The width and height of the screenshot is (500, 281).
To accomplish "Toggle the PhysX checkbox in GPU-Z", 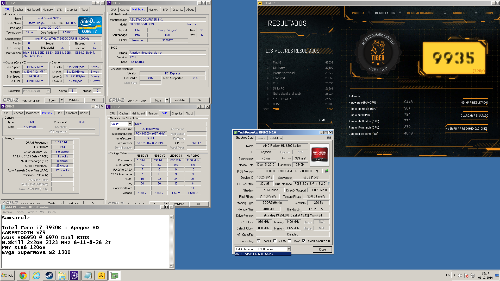I will click(289, 241).
